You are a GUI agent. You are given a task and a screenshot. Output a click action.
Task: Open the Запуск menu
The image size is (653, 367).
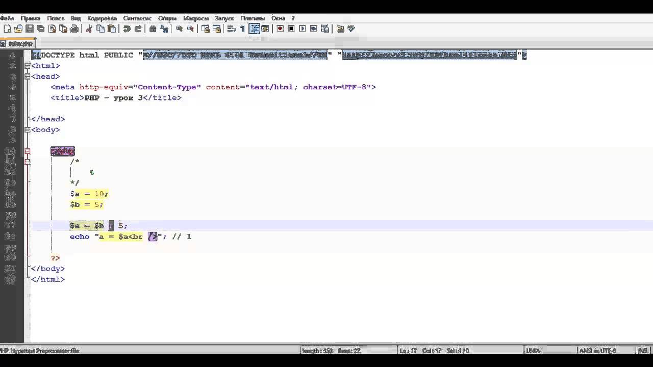pyautogui.click(x=224, y=18)
